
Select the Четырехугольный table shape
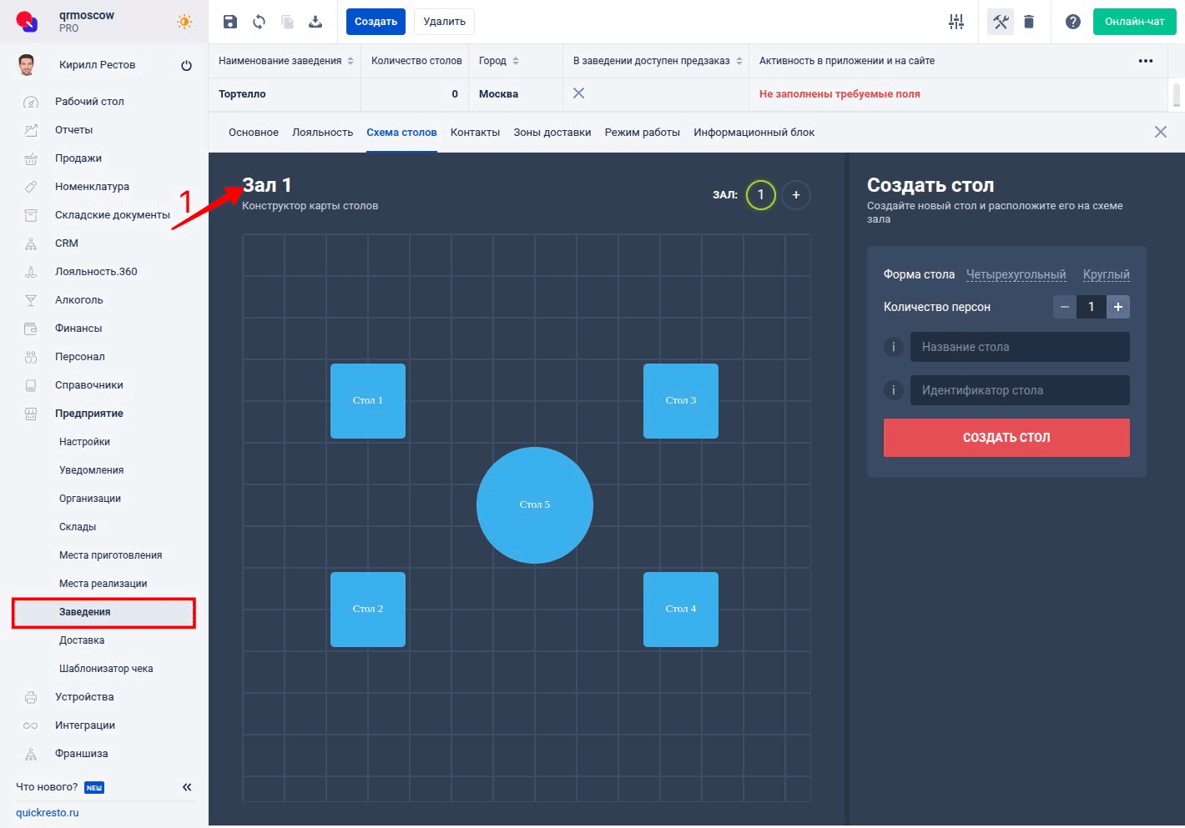pyautogui.click(x=1016, y=274)
